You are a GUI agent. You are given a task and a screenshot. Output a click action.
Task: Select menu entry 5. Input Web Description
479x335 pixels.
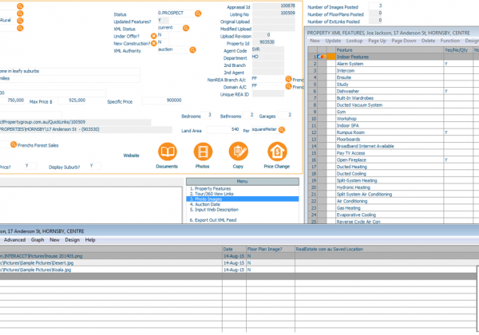click(214, 210)
